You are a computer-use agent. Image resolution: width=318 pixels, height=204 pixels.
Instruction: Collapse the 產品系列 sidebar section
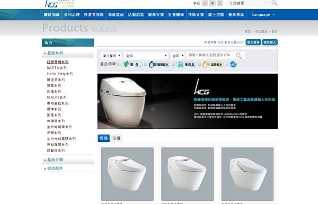point(68,53)
